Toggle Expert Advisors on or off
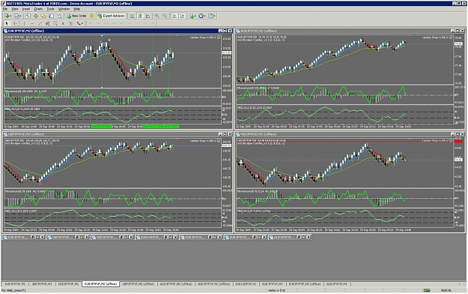 tap(112, 16)
